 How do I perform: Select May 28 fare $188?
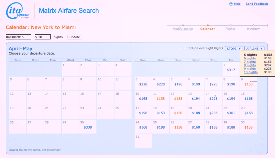(x=213, y=127)
